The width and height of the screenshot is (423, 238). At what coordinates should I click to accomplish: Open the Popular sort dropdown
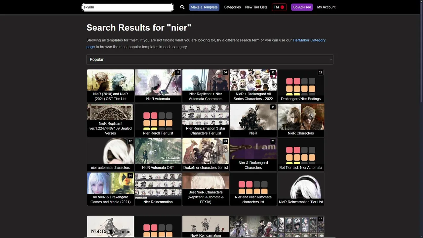click(210, 59)
